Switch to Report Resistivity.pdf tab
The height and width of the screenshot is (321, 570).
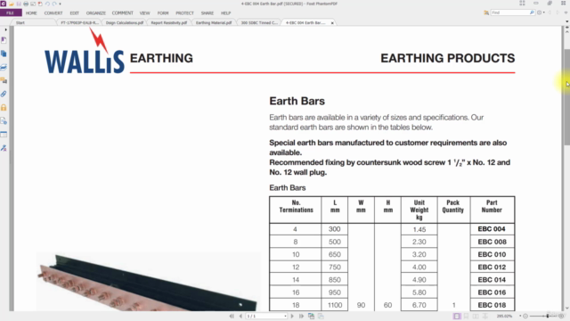169,22
